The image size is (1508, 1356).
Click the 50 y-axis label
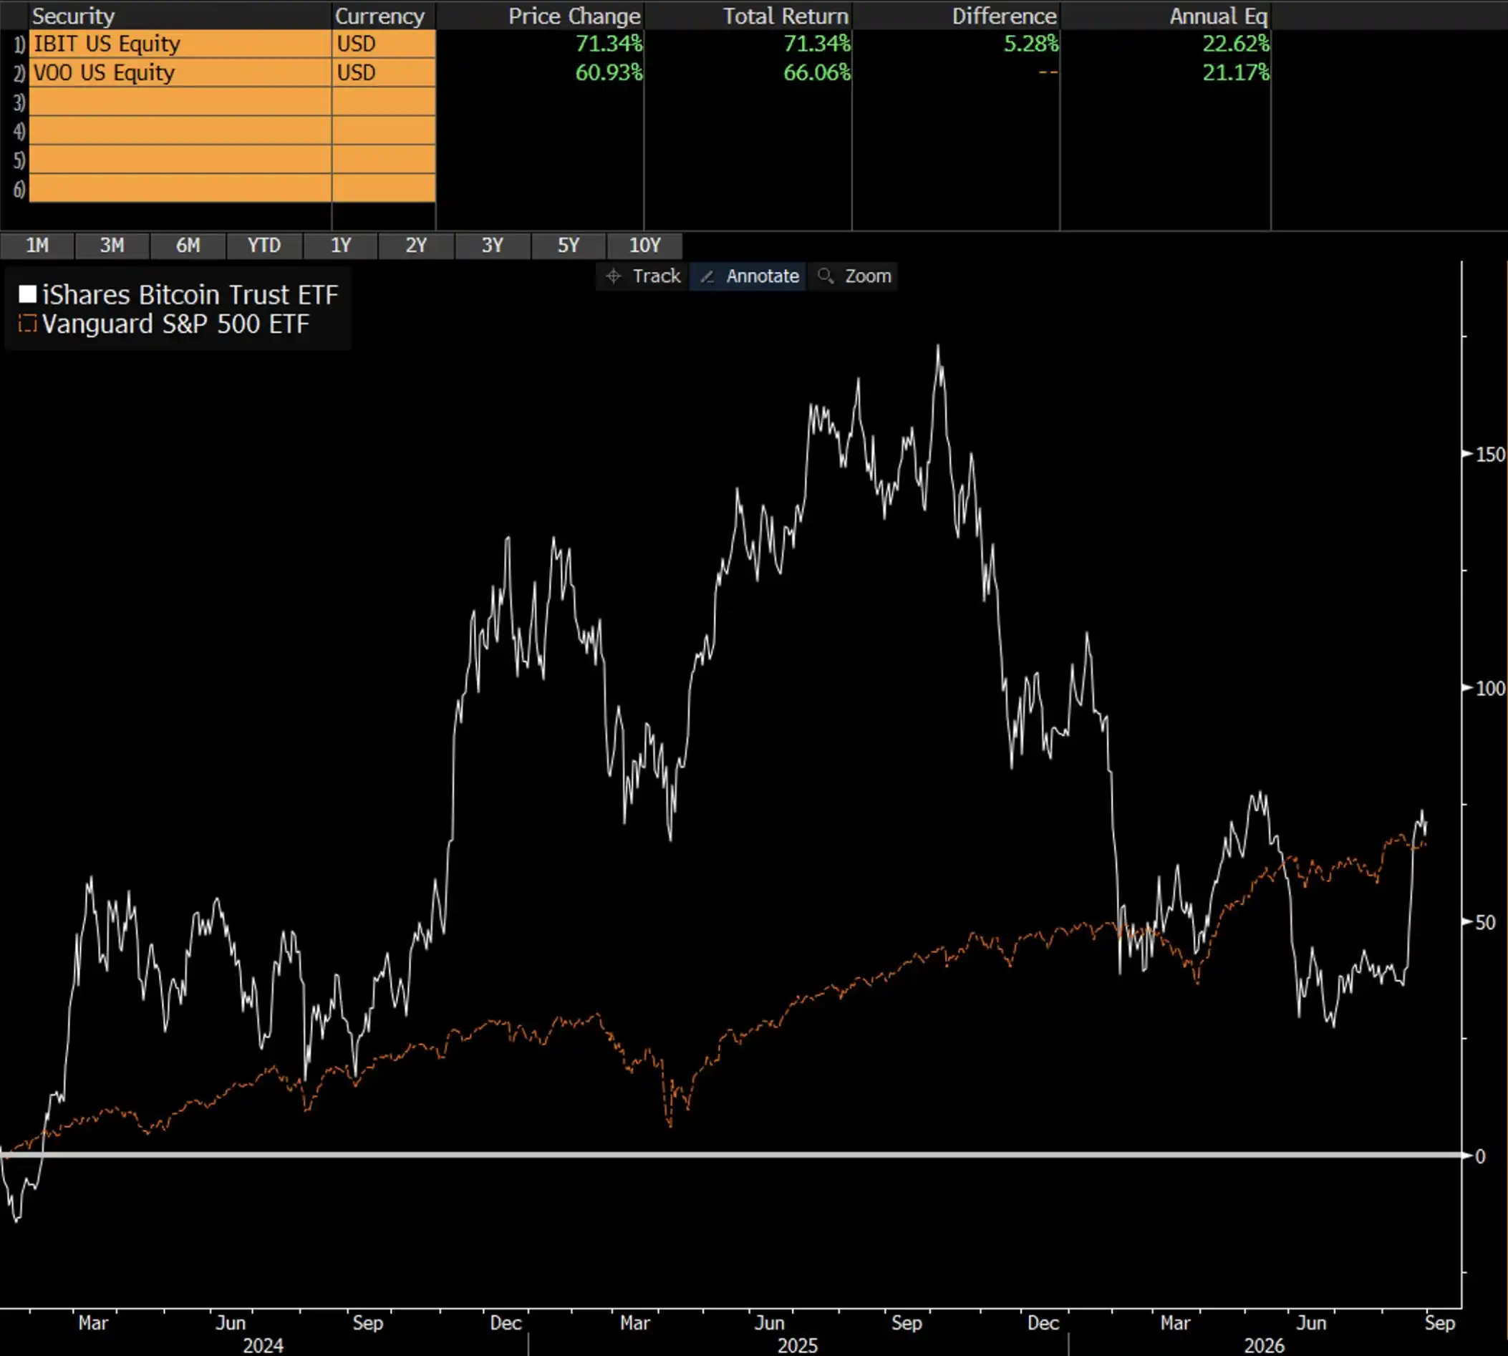pyautogui.click(x=1486, y=922)
